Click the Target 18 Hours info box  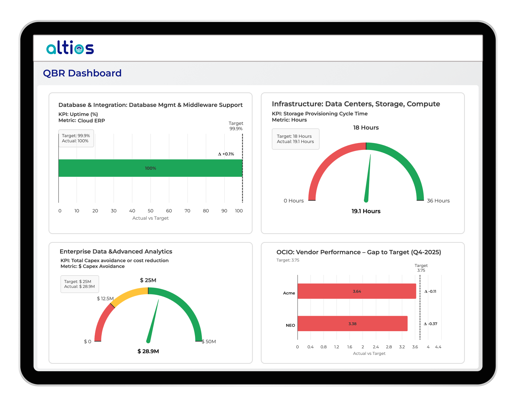(296, 139)
